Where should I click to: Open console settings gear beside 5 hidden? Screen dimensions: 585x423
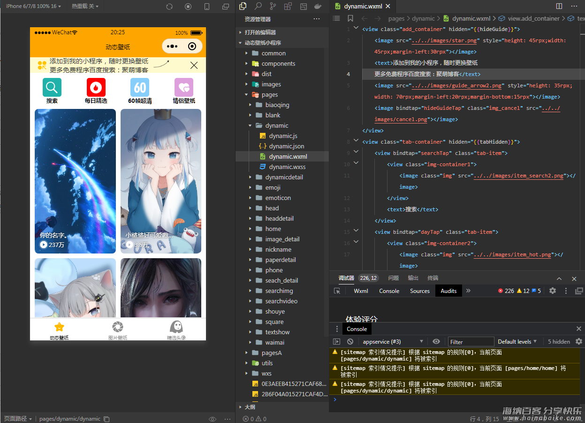(579, 341)
